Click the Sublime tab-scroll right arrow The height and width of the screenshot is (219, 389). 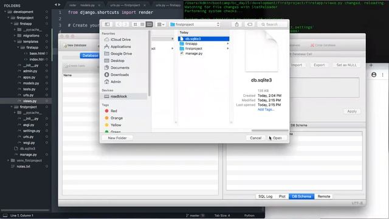[x=59, y=4]
